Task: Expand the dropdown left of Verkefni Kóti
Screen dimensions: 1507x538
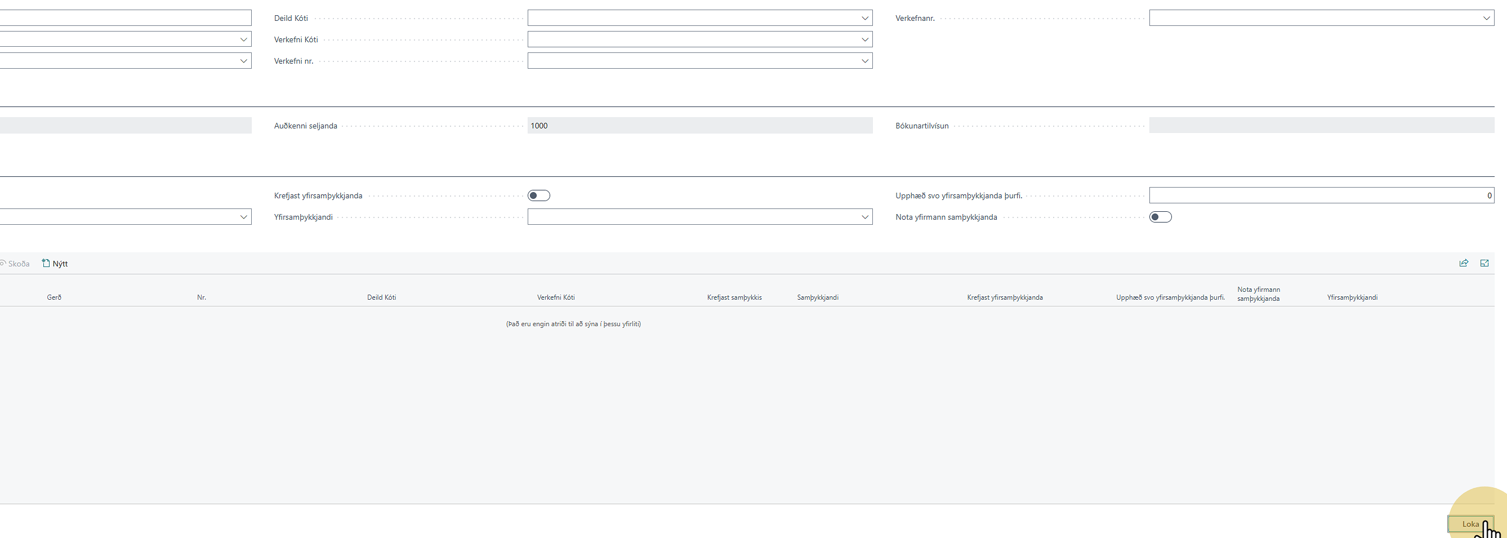Action: [243, 40]
